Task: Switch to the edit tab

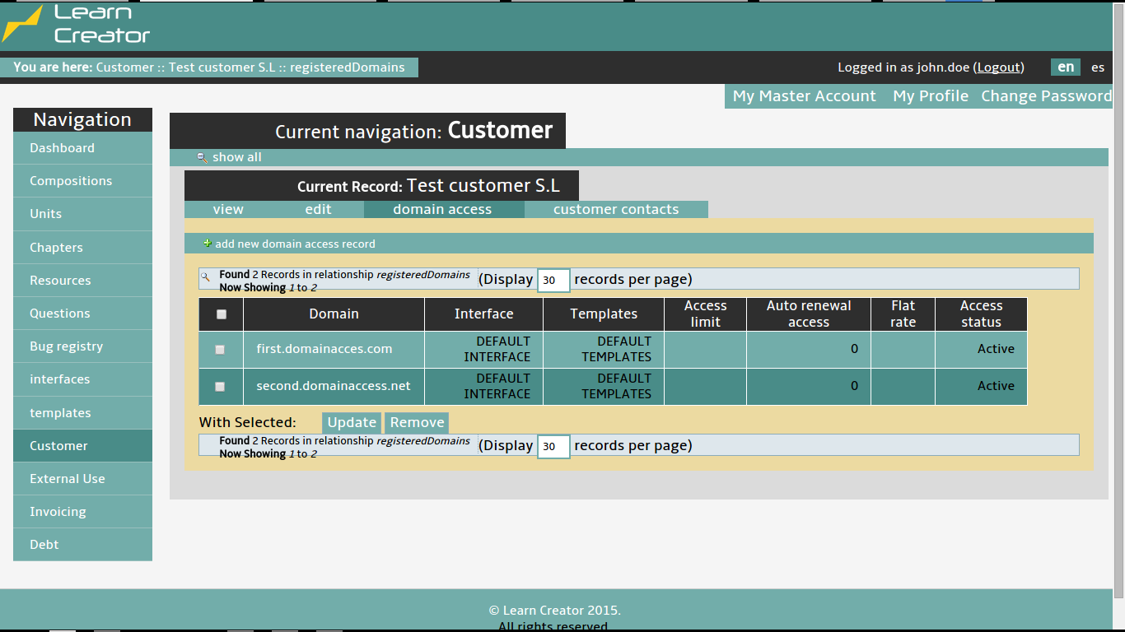Action: pyautogui.click(x=318, y=210)
